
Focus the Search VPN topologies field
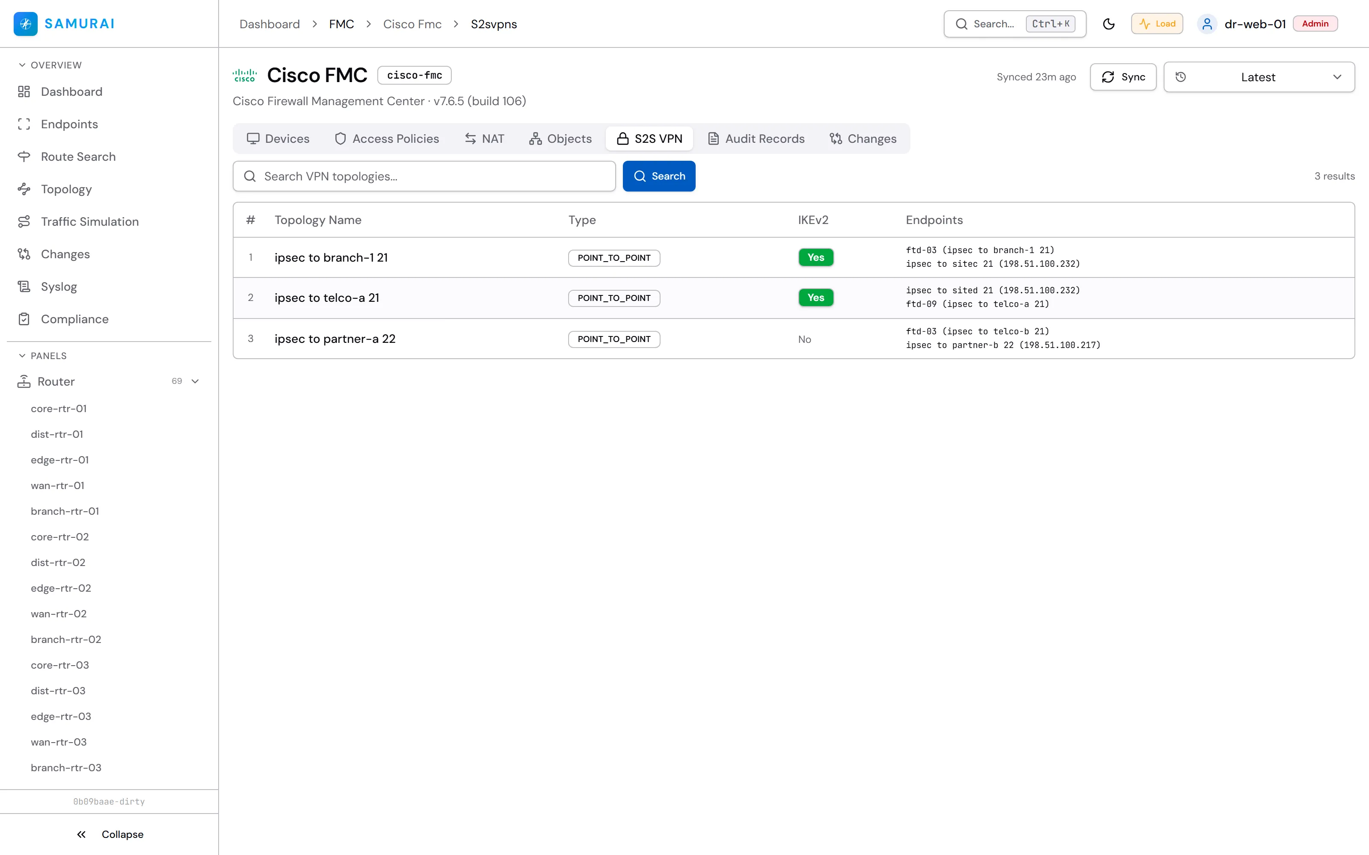424,177
